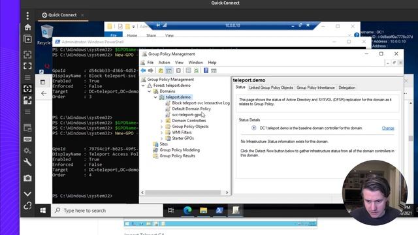418x235 pixels.
Task: Click scroll-left arrow of tree scrollbar
Action: click(142, 193)
